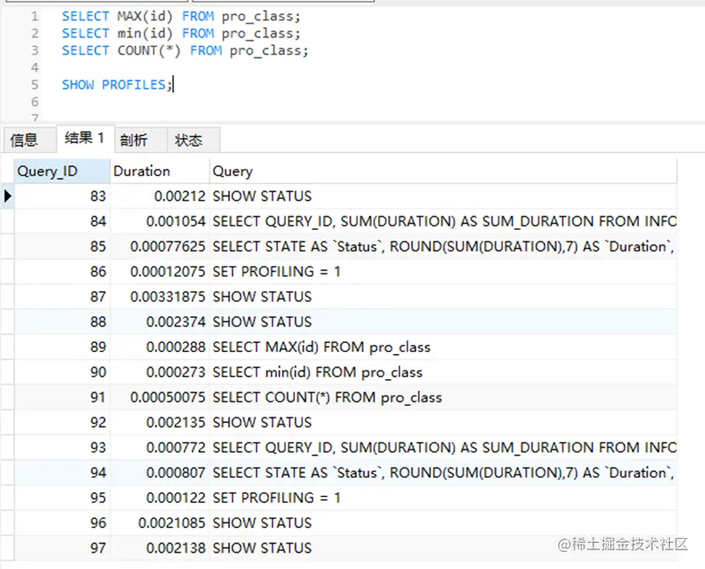This screenshot has height=569, width=705.
Task: Click SHOW PROFILES statement in editor
Action: (117, 85)
